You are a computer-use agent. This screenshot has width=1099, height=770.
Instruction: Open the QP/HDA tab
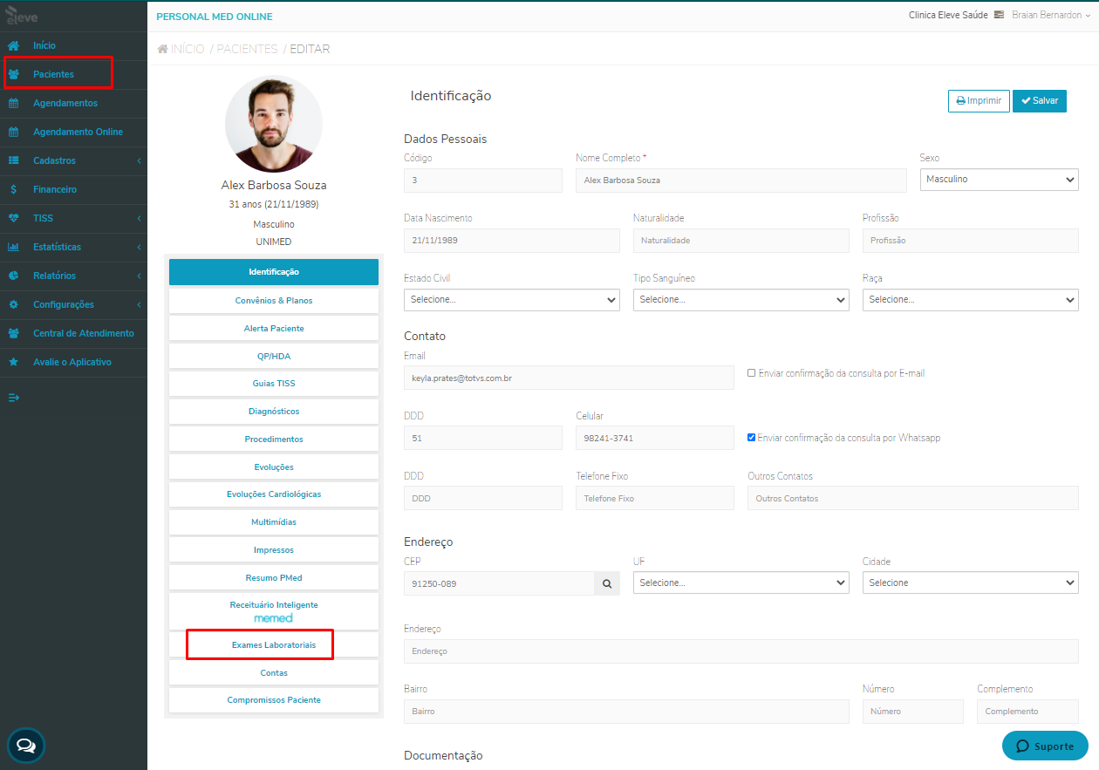pos(274,356)
